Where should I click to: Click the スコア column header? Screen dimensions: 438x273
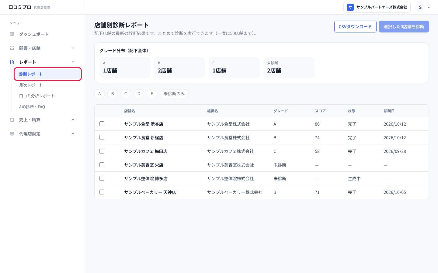coord(320,111)
